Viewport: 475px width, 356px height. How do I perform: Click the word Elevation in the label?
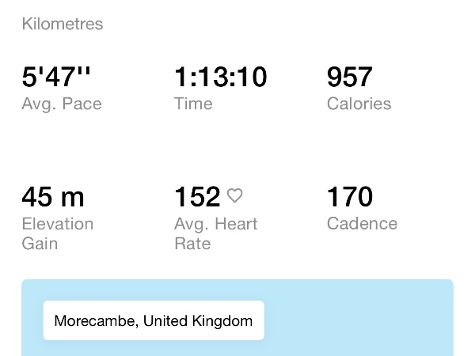(58, 224)
